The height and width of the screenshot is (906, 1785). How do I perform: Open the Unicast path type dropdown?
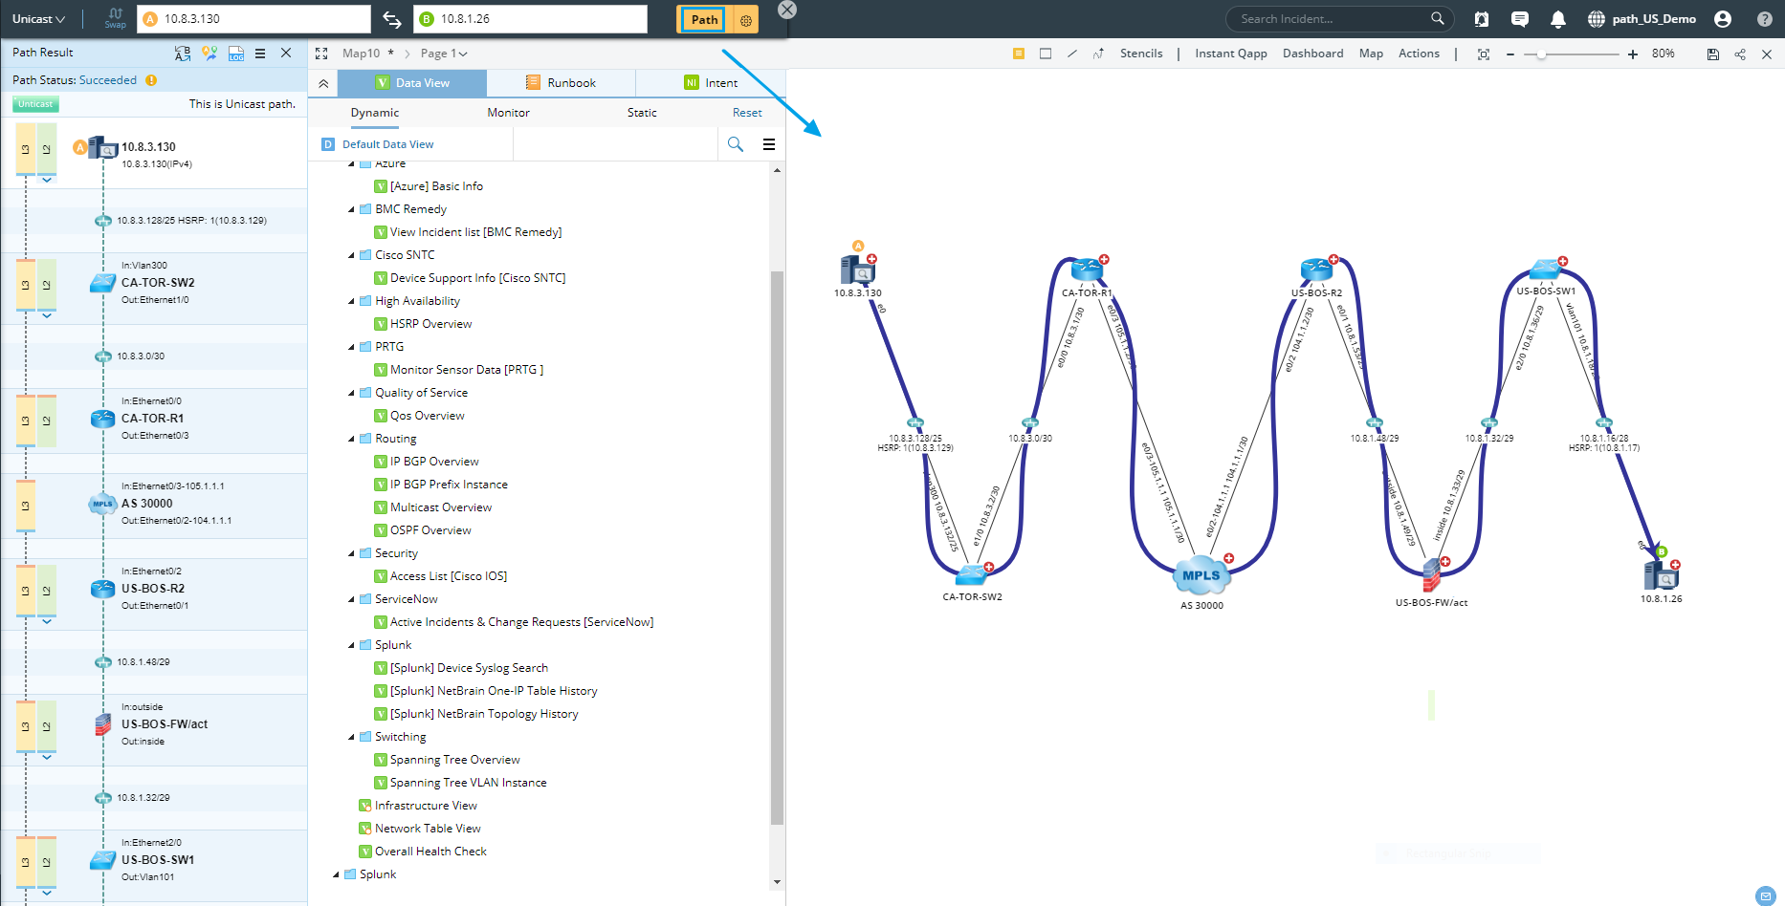tap(38, 19)
